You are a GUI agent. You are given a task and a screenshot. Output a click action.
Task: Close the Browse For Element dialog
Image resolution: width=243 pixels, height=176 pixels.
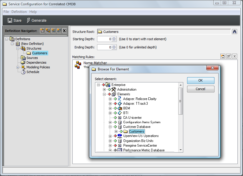pyautogui.click(x=212, y=68)
